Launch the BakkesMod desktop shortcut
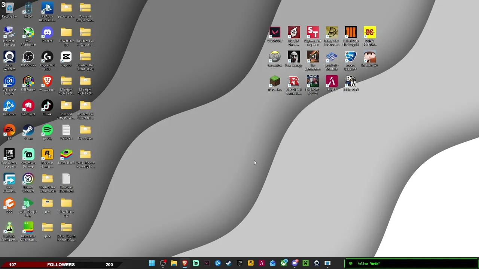 click(x=351, y=83)
